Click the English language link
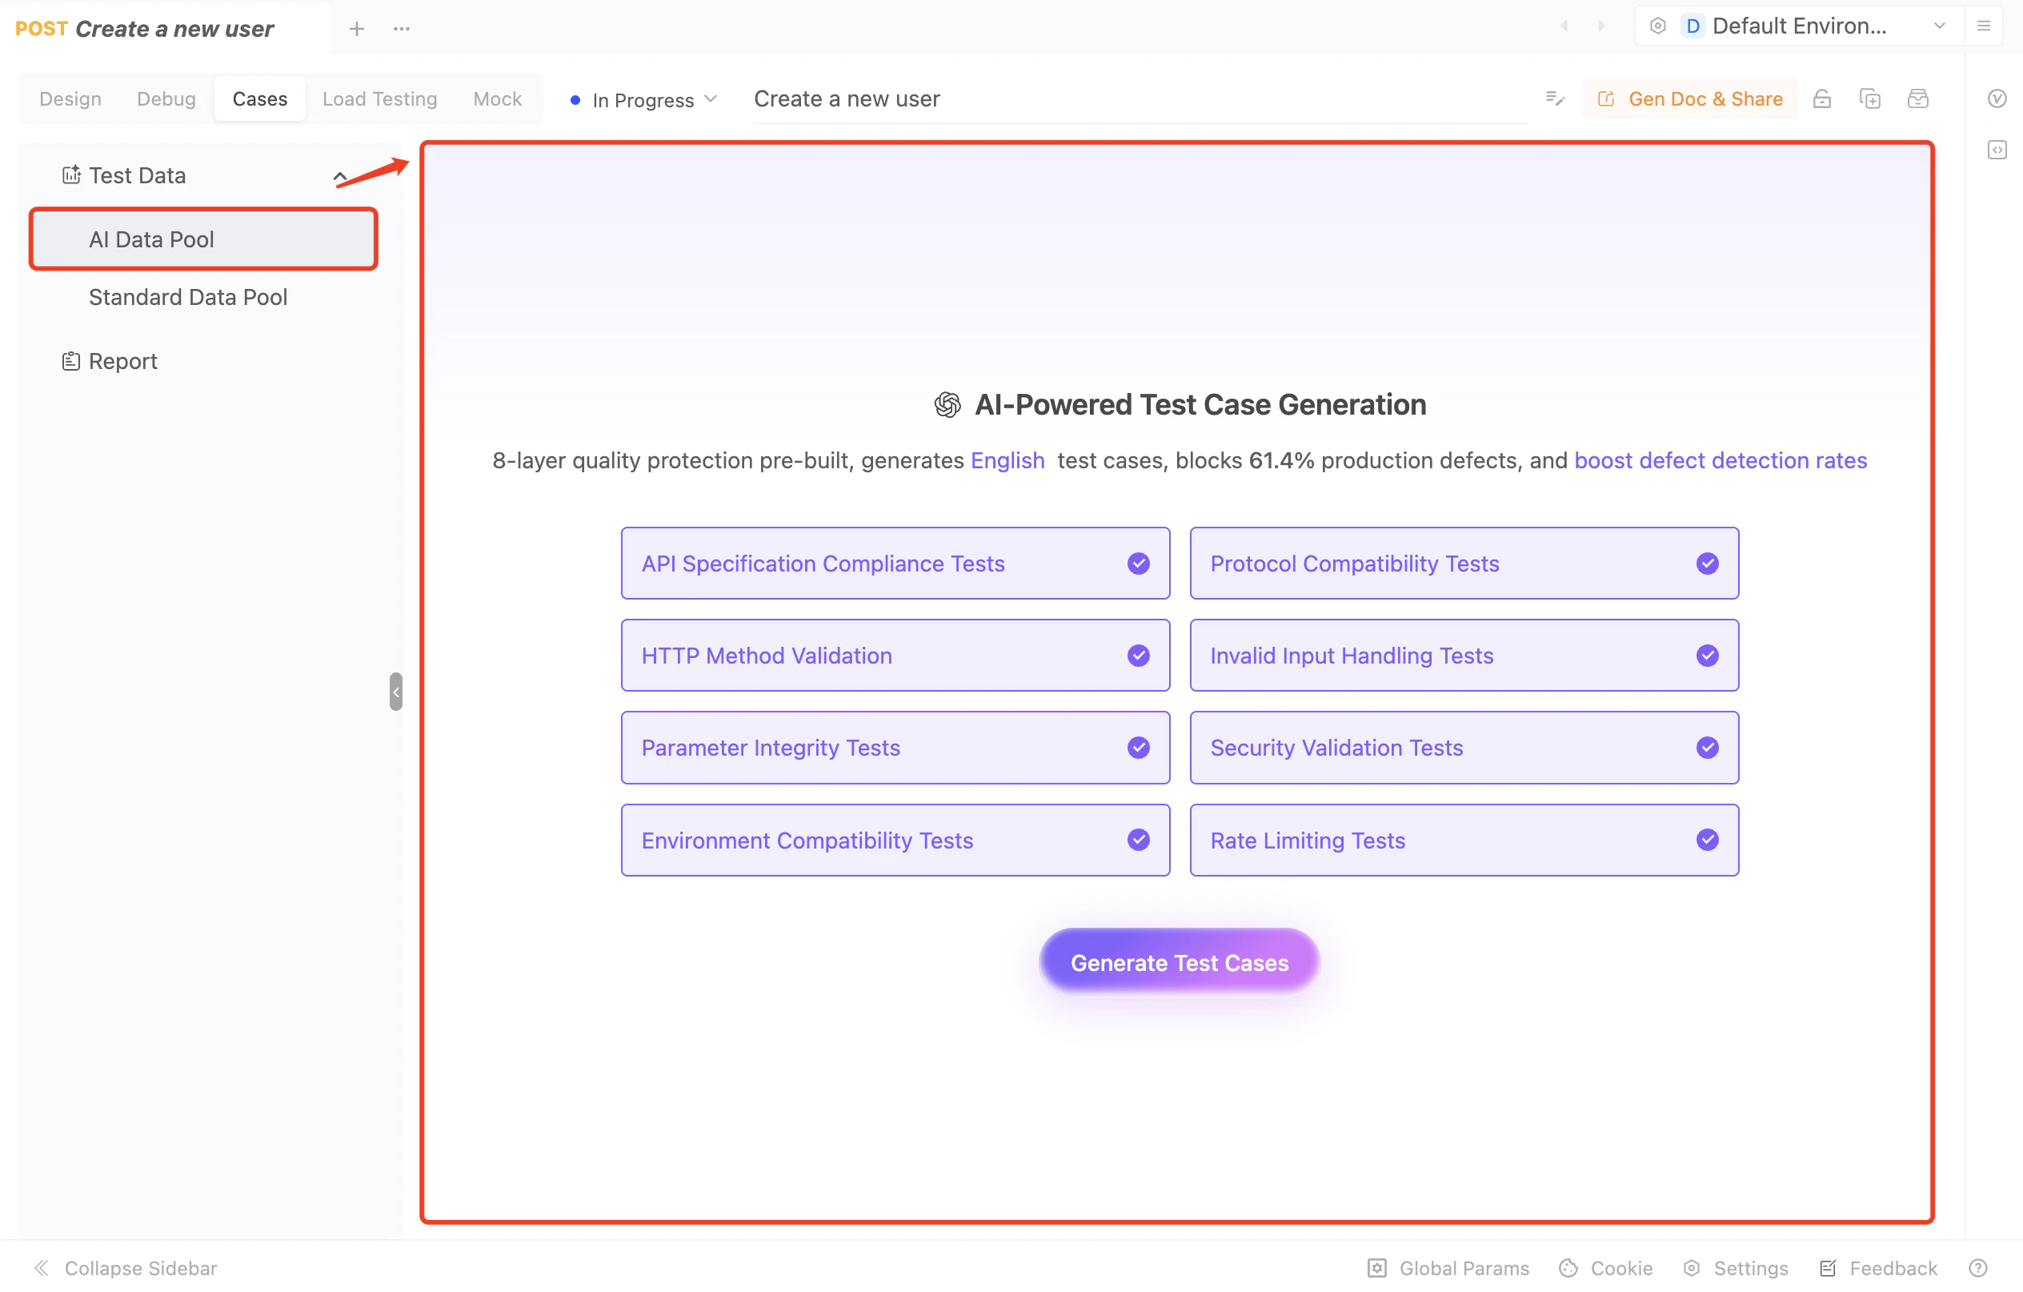 point(1007,460)
